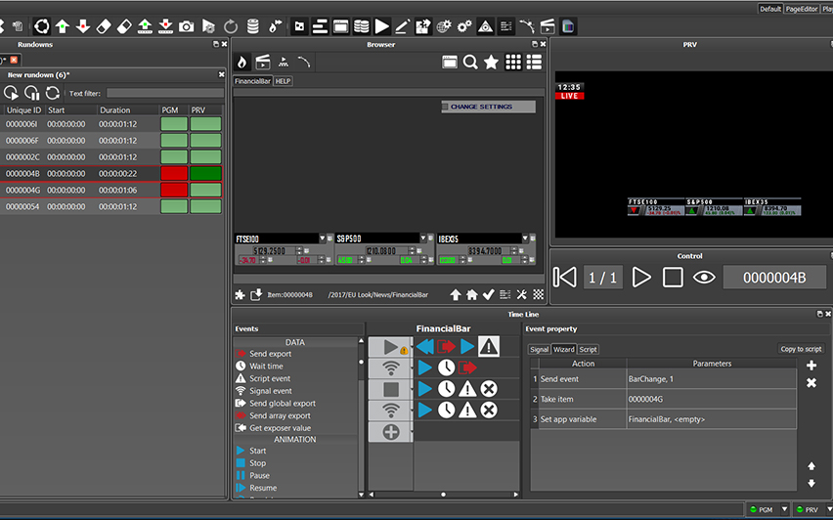833x520 pixels.
Task: Click the timeline horizontal scrollbar handle
Action: [443, 495]
